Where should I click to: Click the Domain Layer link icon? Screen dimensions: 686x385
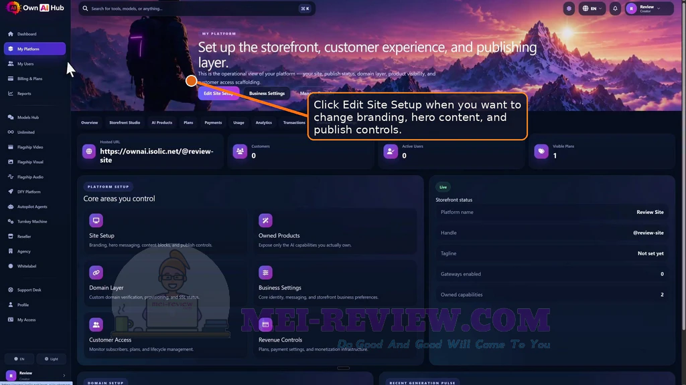pyautogui.click(x=96, y=273)
